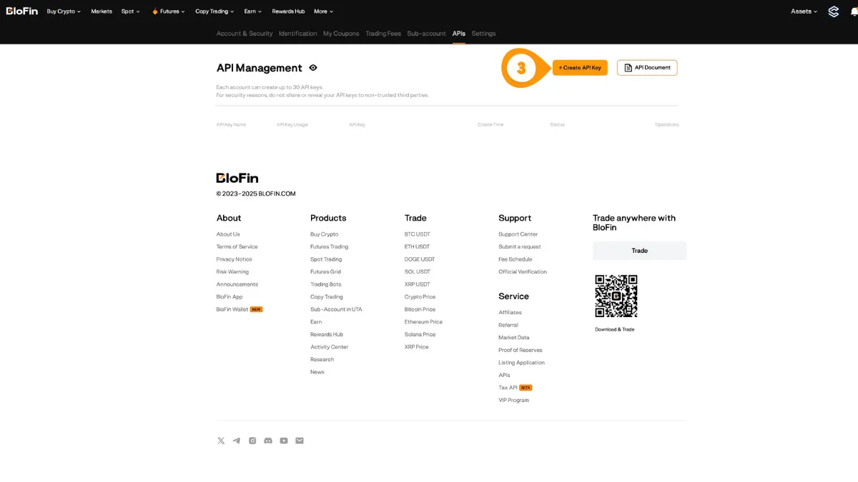The height and width of the screenshot is (482, 858).
Task: Open the Instagram social icon
Action: (252, 441)
